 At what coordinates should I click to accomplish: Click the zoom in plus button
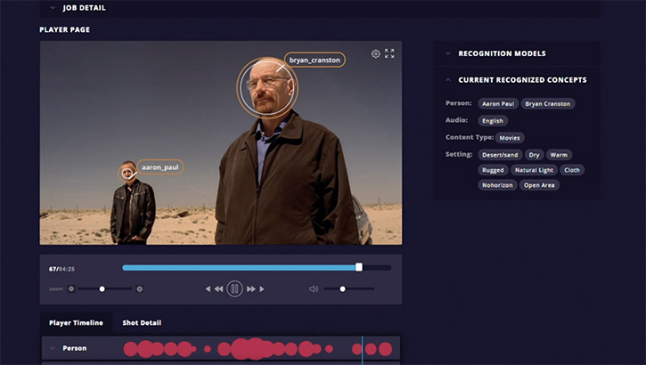coord(139,288)
